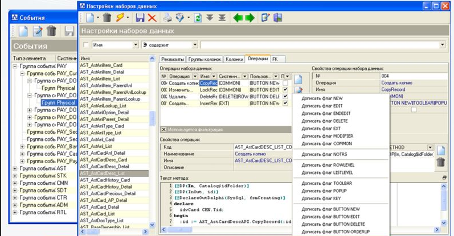This screenshot has height=236, width=454.
Task: Save changes with the floppy disk icon
Action: [x=140, y=18]
